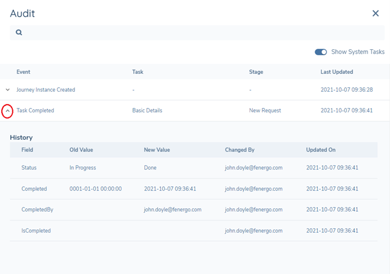This screenshot has height=274, width=390.
Task: Click the Stage column header
Action: pos(256,72)
